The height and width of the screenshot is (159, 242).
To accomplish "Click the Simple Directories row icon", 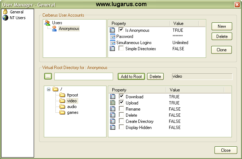I will [112, 48].
